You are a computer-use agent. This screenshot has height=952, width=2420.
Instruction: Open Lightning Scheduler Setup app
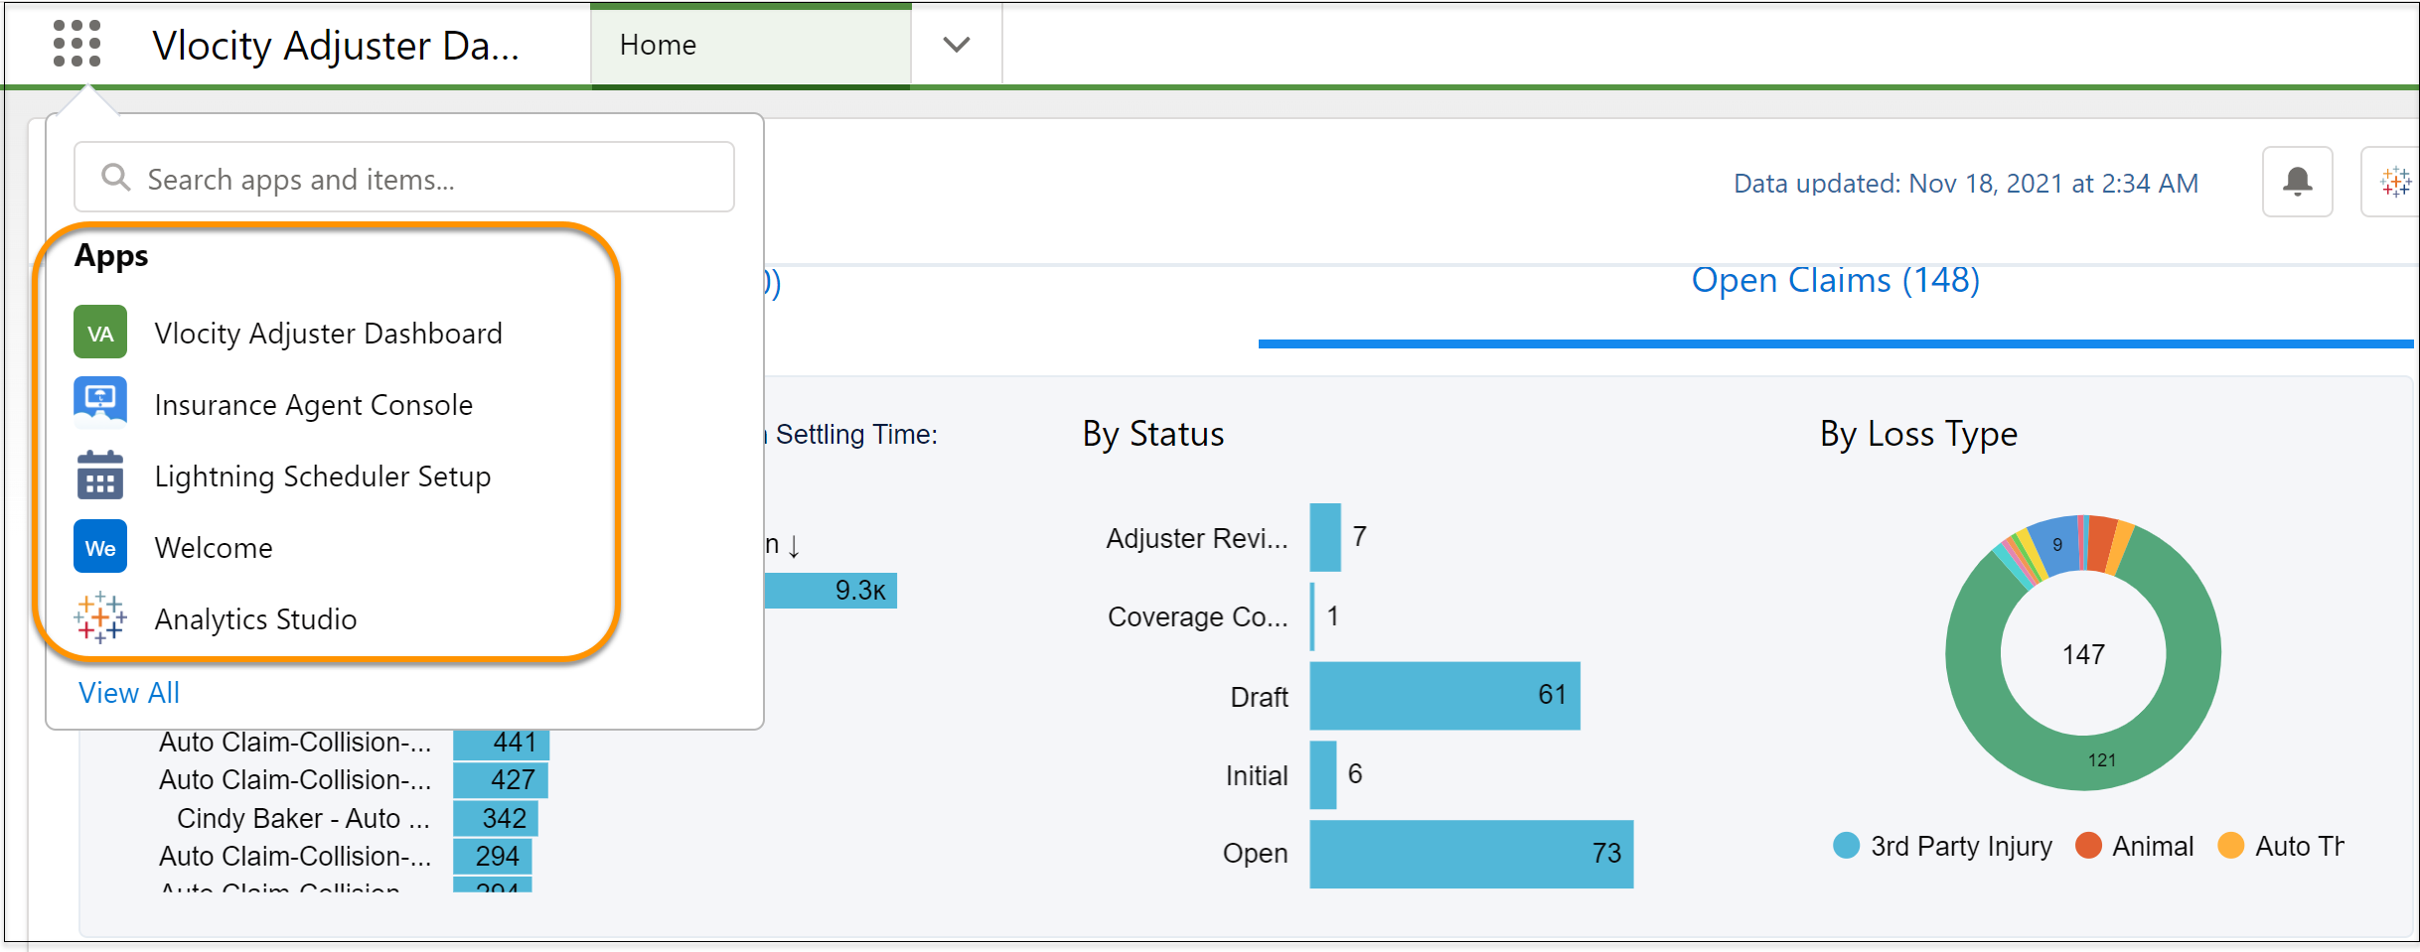pos(322,476)
